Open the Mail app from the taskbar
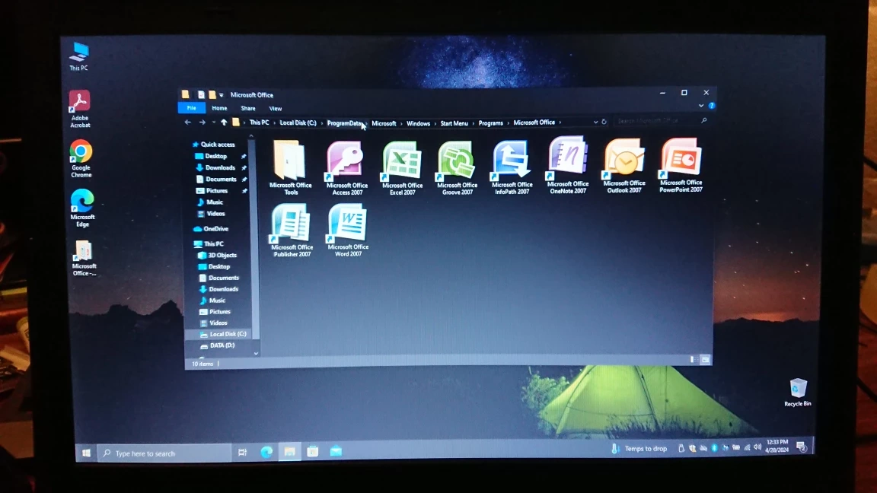 [x=336, y=451]
